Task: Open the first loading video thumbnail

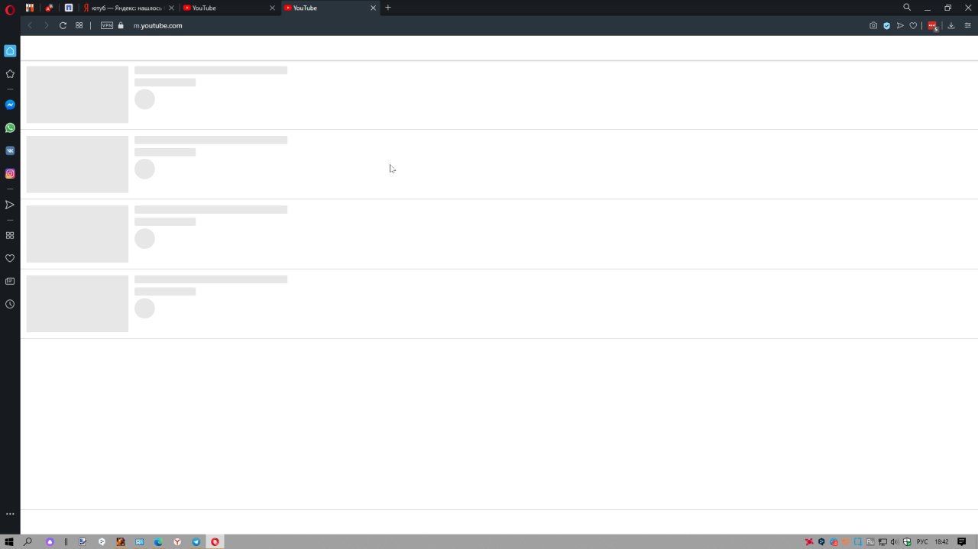Action: 77,95
